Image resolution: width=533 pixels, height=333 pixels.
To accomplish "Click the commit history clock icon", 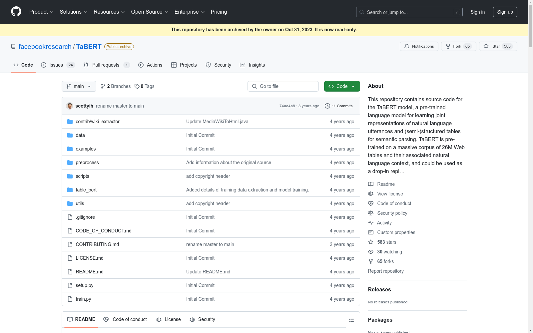I will point(327,106).
